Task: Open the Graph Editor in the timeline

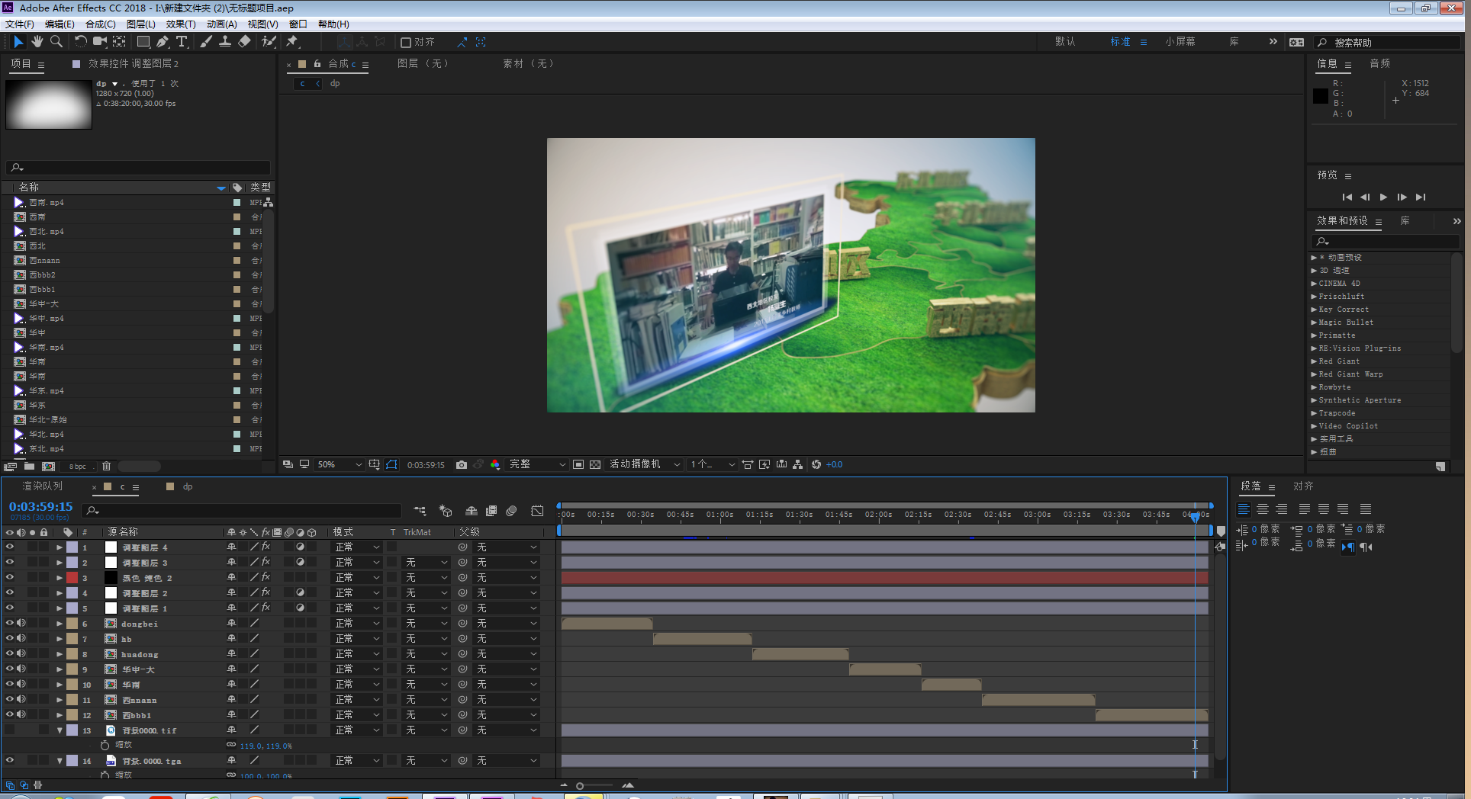Action: [537, 511]
